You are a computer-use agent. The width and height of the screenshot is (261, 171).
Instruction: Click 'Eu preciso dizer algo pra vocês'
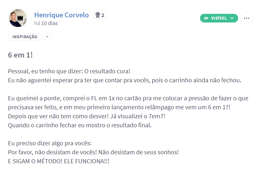50,143
